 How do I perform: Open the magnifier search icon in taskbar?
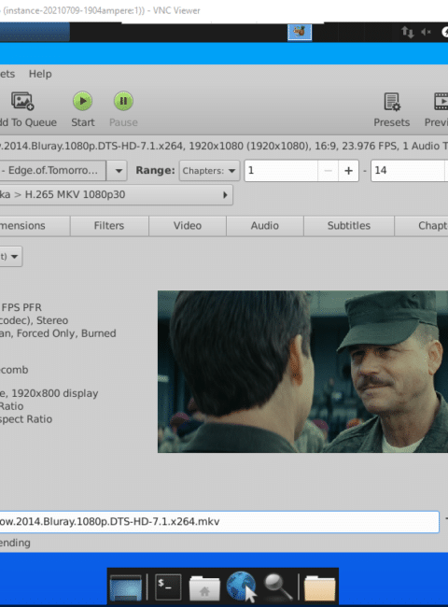(277, 586)
